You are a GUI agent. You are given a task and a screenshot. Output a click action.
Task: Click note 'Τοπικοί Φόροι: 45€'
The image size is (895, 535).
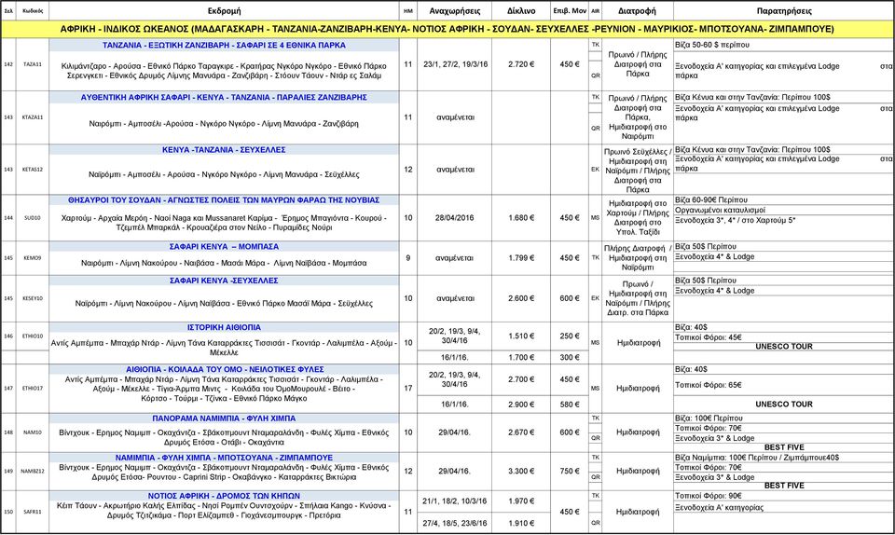tap(709, 337)
